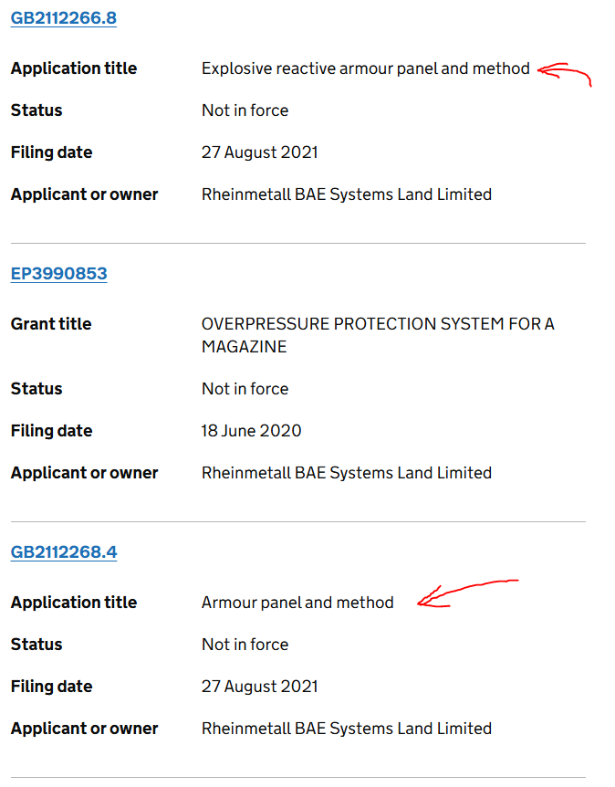Viewport: 615px width, 787px height.
Task: Click the '27 August 2021' date under GB2112268.4
Action: [x=259, y=687]
